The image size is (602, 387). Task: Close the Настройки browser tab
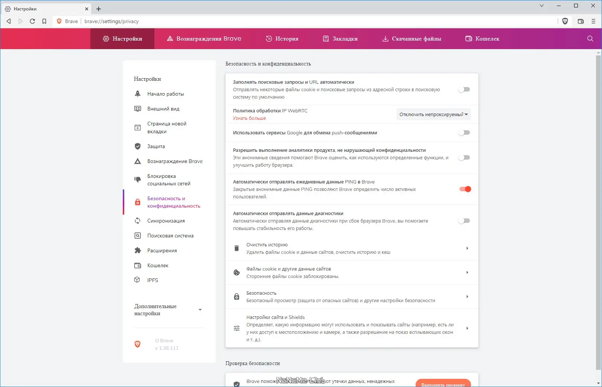click(87, 9)
